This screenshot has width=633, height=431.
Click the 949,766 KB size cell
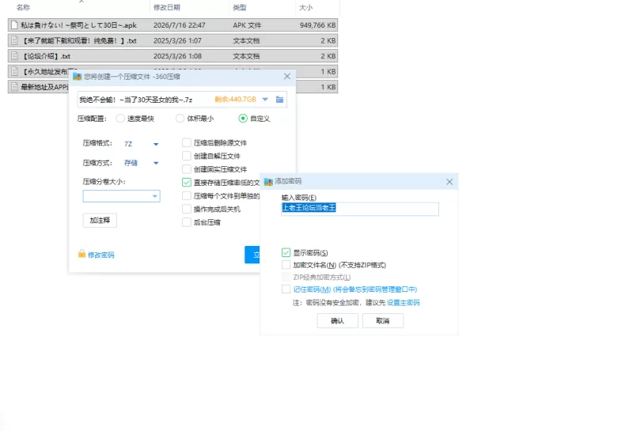[318, 25]
